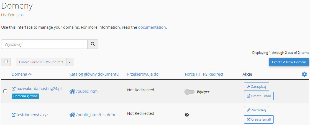Focus the Wyszukaj search field
The width and height of the screenshot is (310, 125).
[x=44, y=44]
